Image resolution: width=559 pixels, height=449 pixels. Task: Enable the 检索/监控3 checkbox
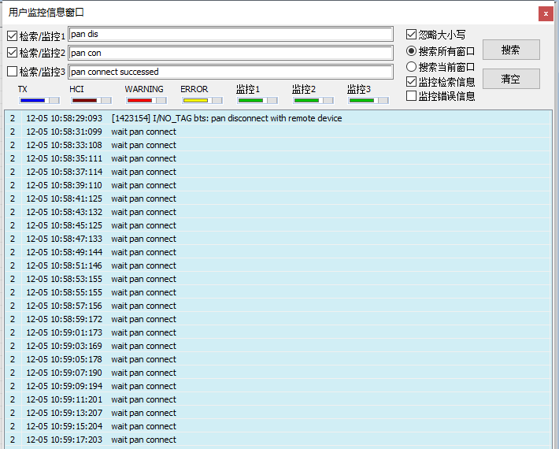[12, 72]
